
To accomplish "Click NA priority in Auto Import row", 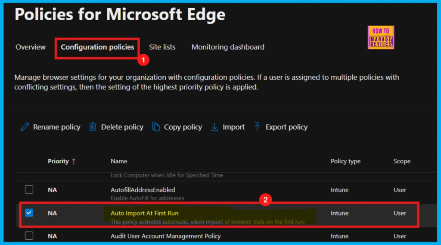I will click(52, 213).
